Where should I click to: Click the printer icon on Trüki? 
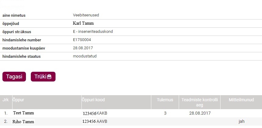49,77
